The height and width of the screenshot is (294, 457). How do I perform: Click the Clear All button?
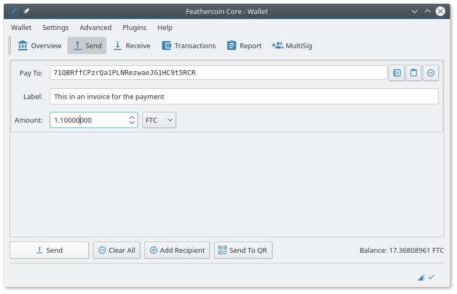point(117,250)
